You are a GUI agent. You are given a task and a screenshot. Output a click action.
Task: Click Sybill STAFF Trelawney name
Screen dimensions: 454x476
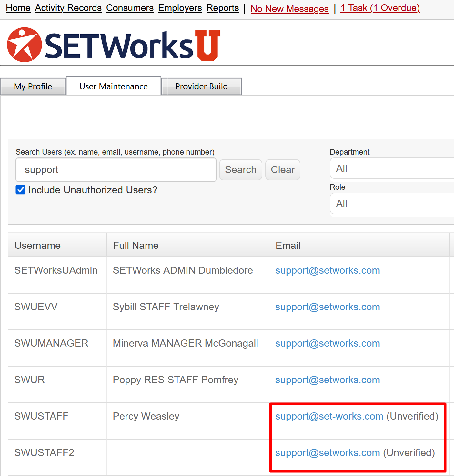point(166,307)
